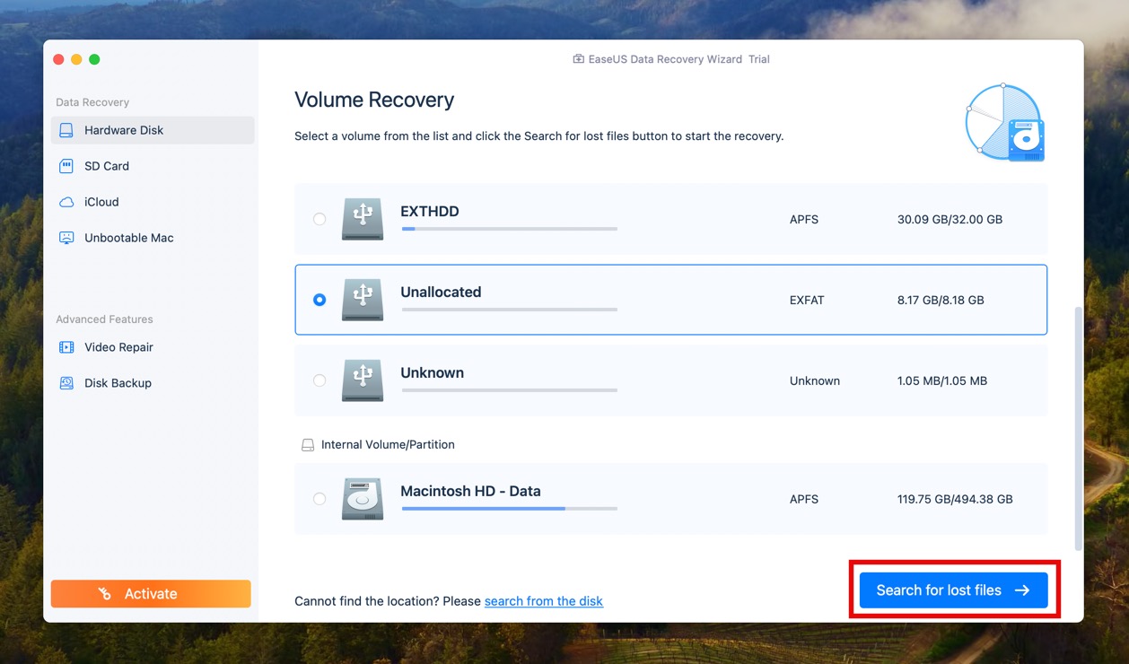Select the EXTHDD volume radio button
This screenshot has height=664, width=1129.
(x=319, y=219)
